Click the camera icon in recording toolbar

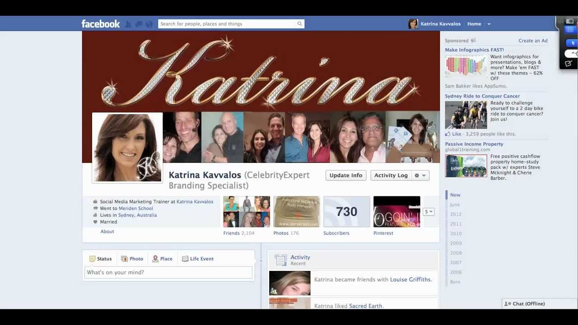570,21
